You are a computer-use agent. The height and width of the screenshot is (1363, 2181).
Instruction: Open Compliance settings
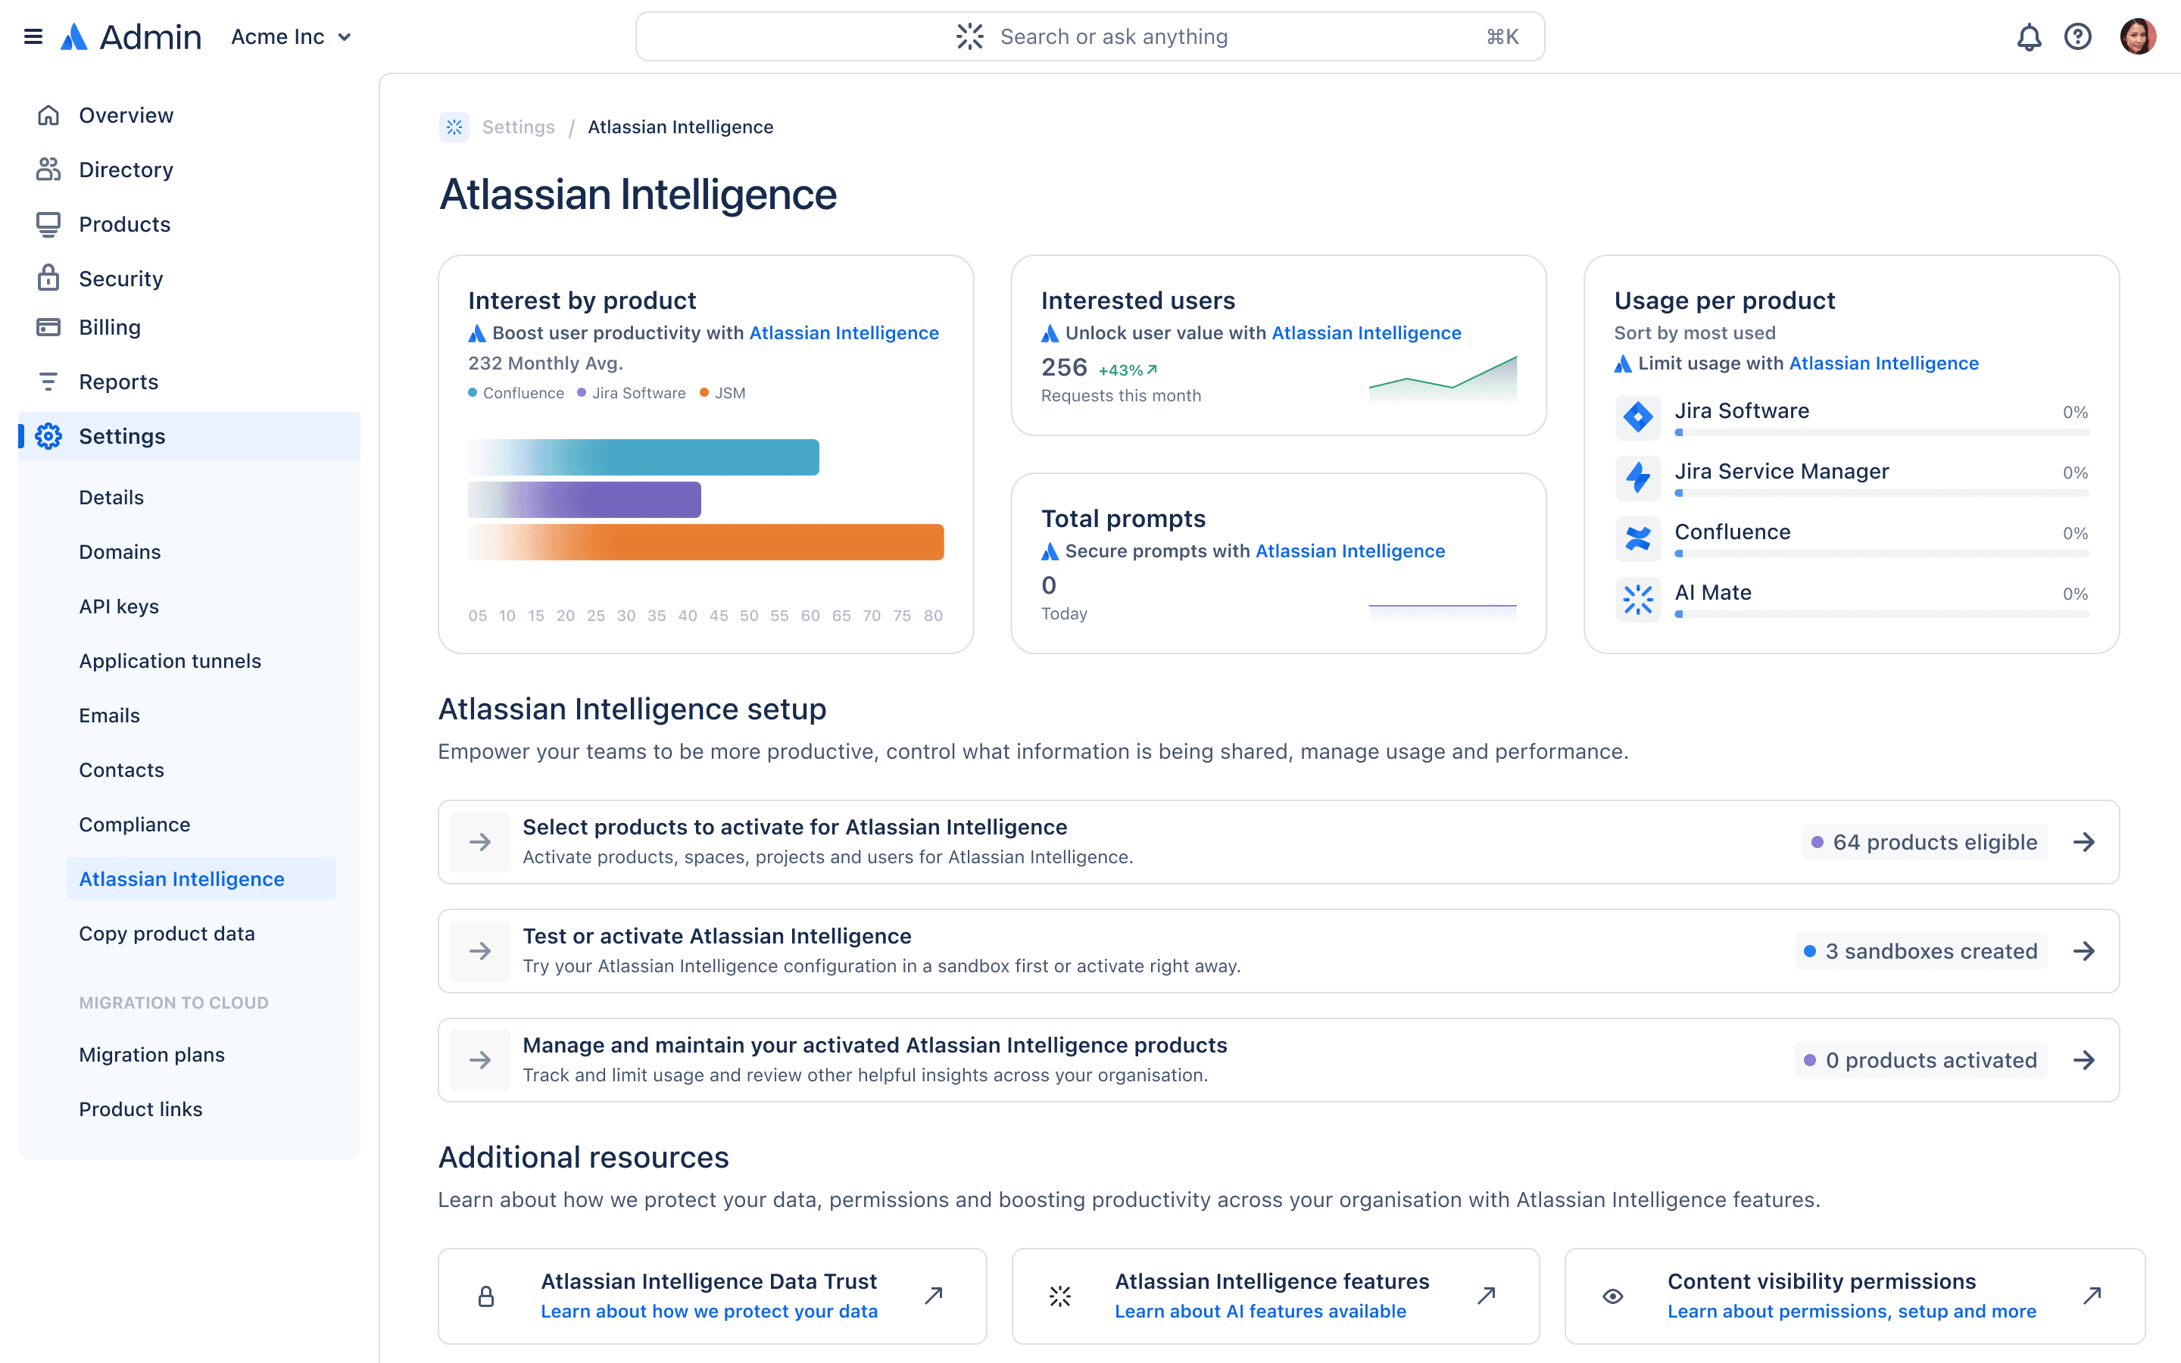coord(134,825)
